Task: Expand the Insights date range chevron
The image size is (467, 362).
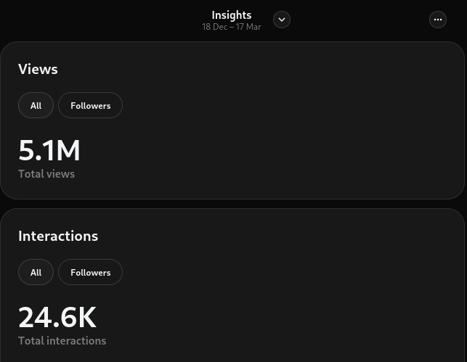Action: click(x=282, y=20)
